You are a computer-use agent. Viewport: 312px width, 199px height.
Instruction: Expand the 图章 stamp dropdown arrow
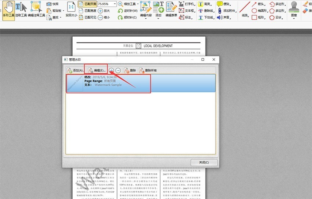pyautogui.click(x=294, y=19)
